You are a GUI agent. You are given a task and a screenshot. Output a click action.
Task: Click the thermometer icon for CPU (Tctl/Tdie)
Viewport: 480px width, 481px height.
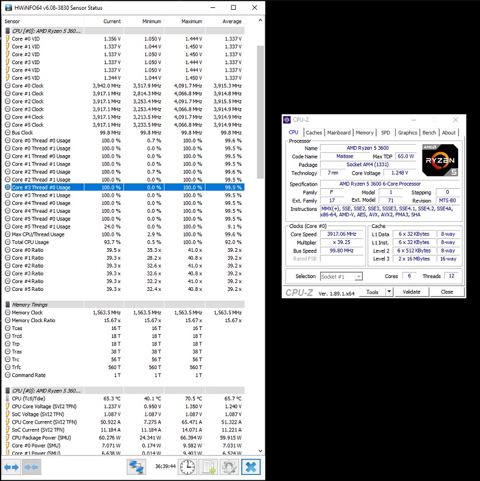8,398
